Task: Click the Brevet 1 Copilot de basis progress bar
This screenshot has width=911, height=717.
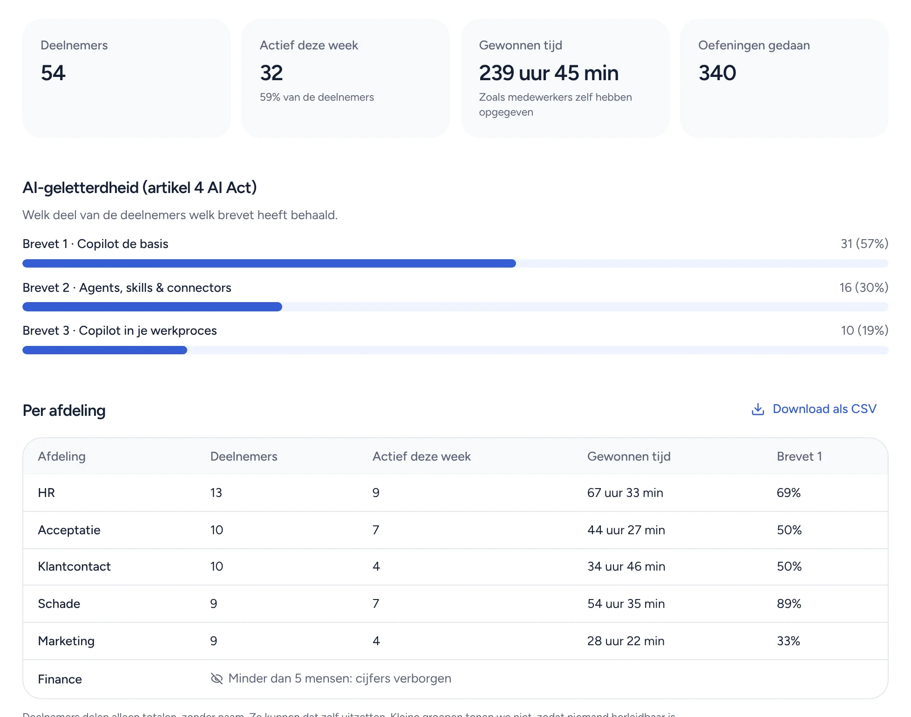Action: [455, 263]
